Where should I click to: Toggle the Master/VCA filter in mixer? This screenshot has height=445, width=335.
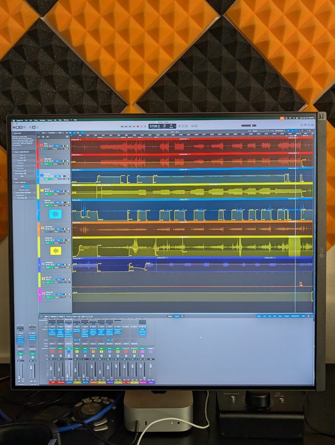(295, 316)
